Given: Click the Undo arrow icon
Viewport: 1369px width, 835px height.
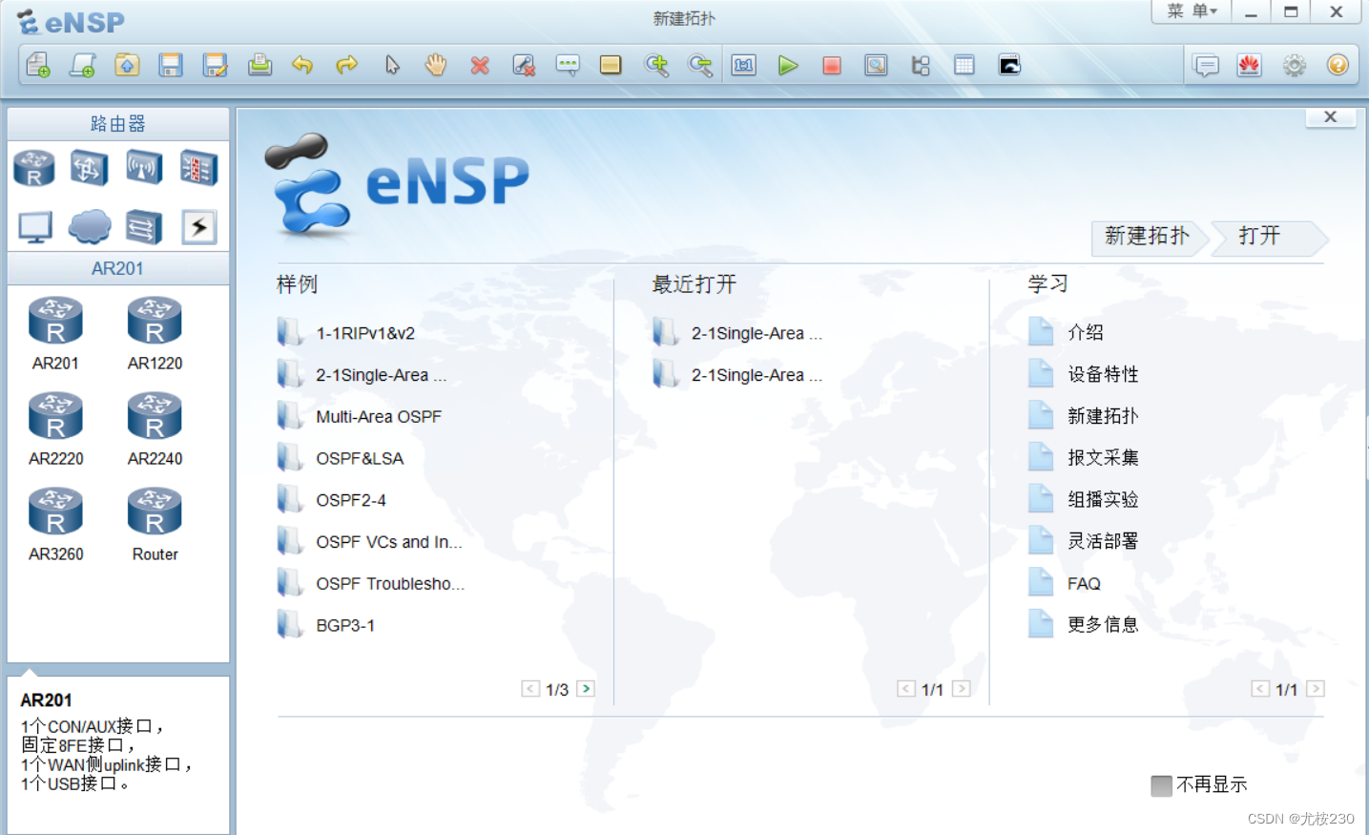Looking at the screenshot, I should coord(302,65).
